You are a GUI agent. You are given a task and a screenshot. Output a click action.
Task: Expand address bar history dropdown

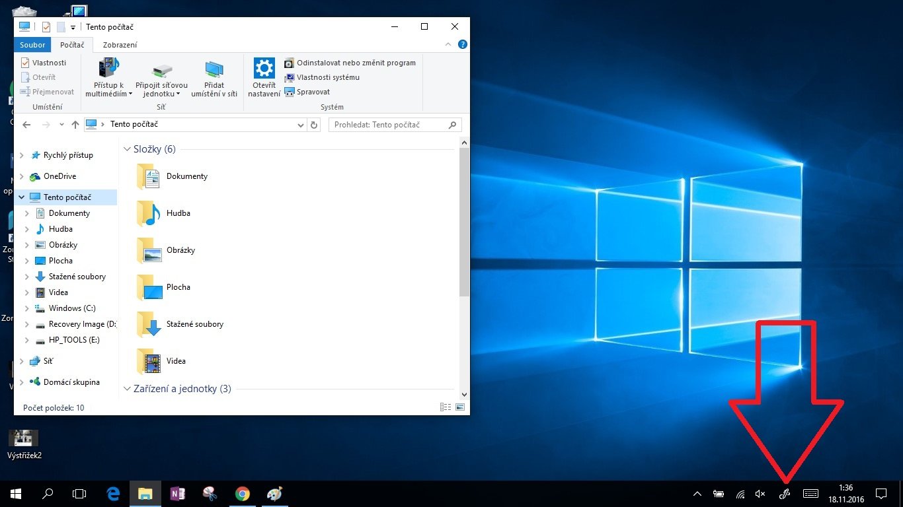point(301,125)
